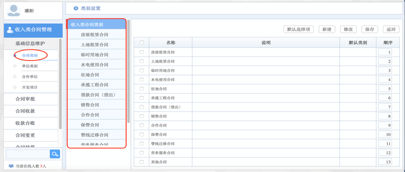
Task: Collapse the 基础信息维护 section
Action: coord(31,44)
